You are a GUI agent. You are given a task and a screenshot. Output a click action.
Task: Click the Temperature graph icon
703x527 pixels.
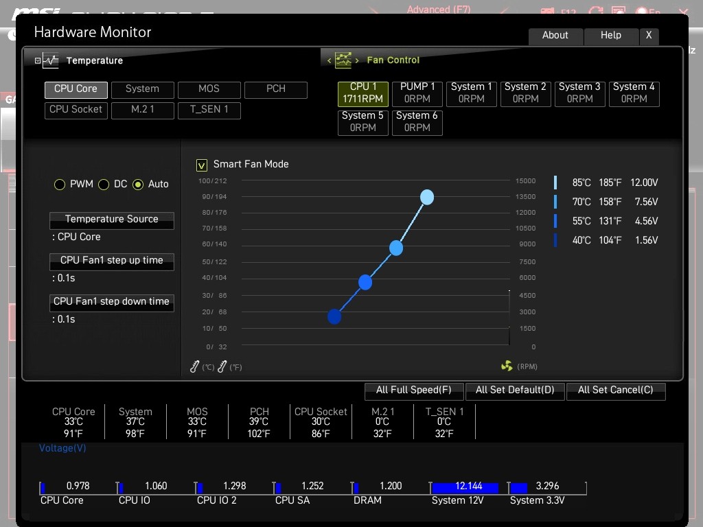[x=50, y=60]
